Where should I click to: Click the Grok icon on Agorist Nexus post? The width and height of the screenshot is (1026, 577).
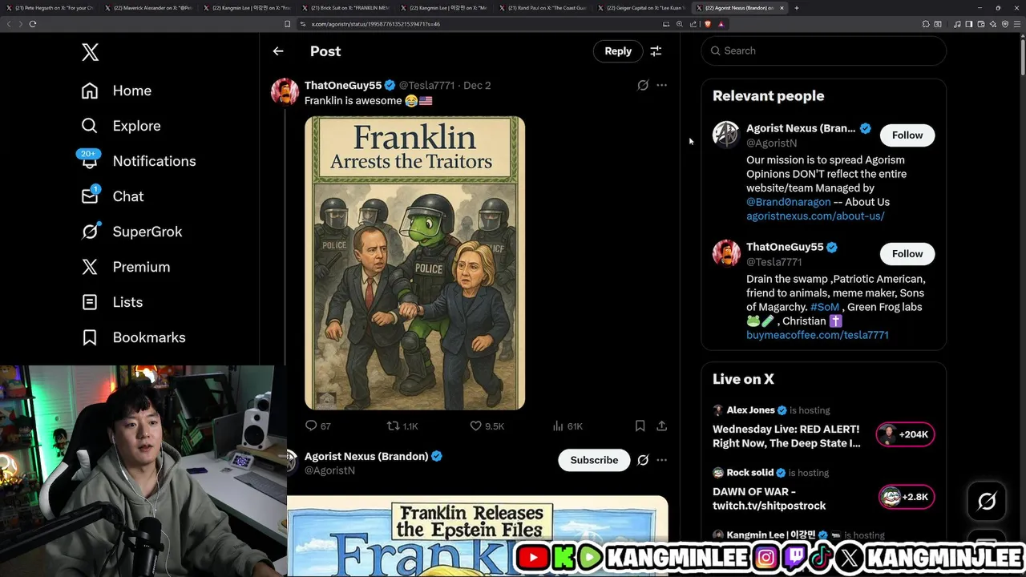(x=643, y=460)
